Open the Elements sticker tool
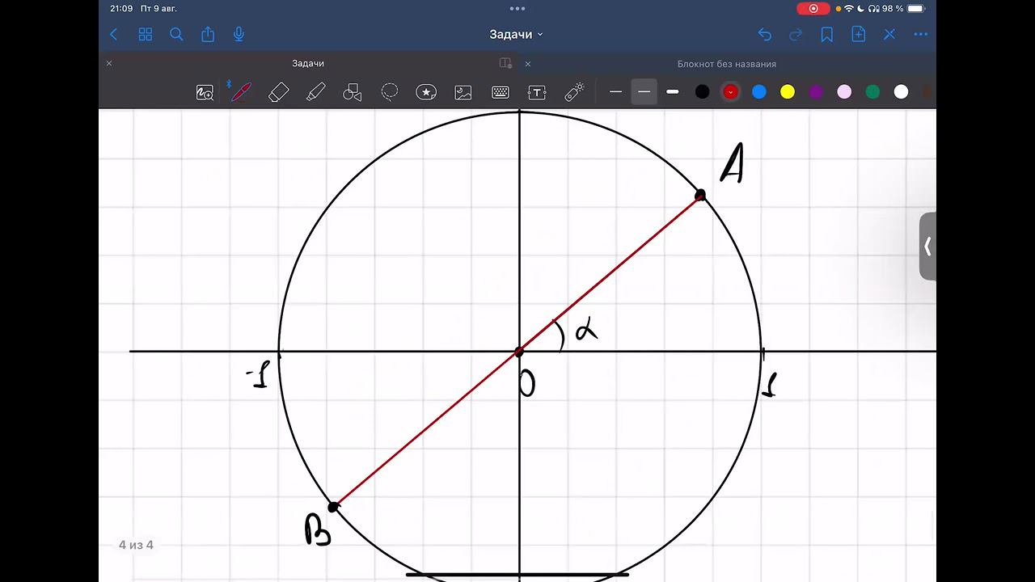1035x582 pixels. [x=426, y=92]
